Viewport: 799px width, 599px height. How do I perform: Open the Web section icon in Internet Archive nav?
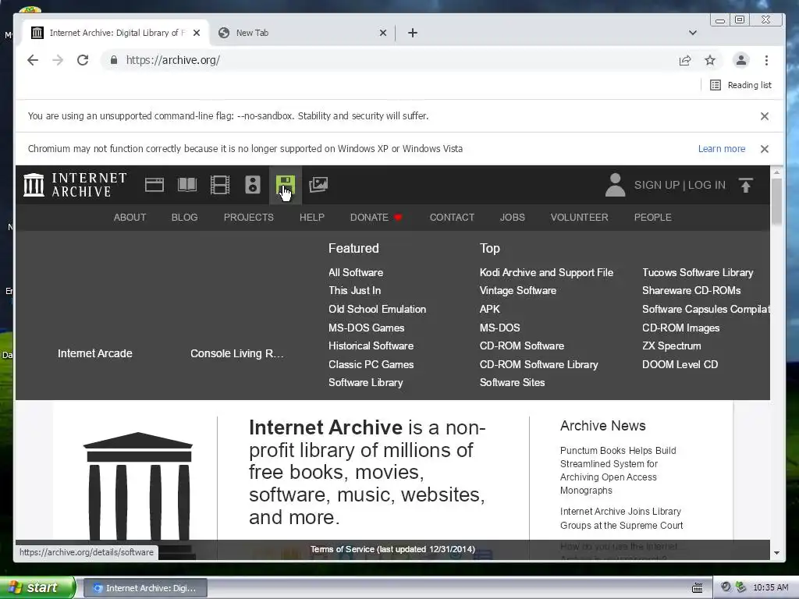coord(154,185)
